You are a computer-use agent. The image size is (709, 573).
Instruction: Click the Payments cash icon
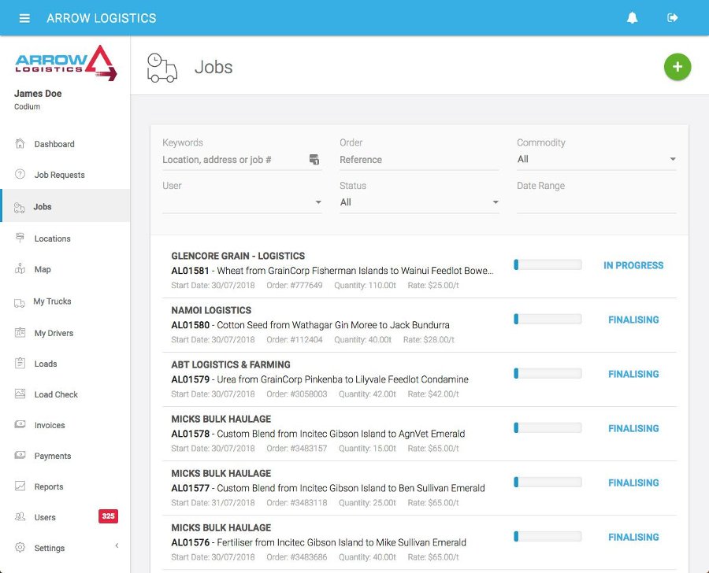[20, 455]
